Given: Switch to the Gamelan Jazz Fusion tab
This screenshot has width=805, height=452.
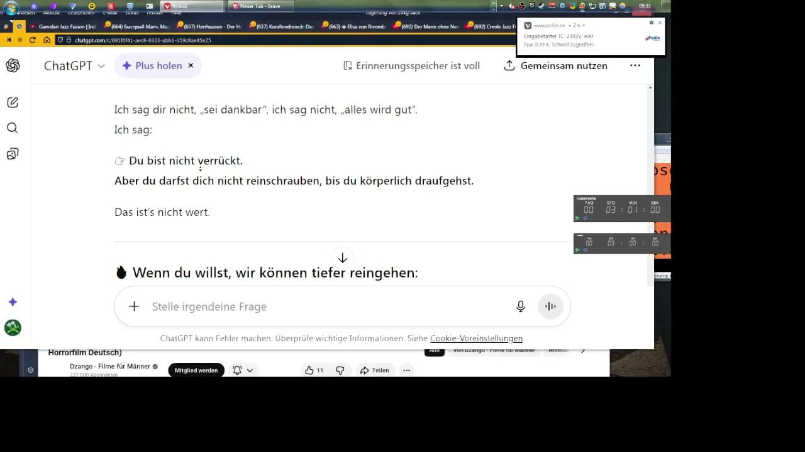Looking at the screenshot, I should [62, 26].
